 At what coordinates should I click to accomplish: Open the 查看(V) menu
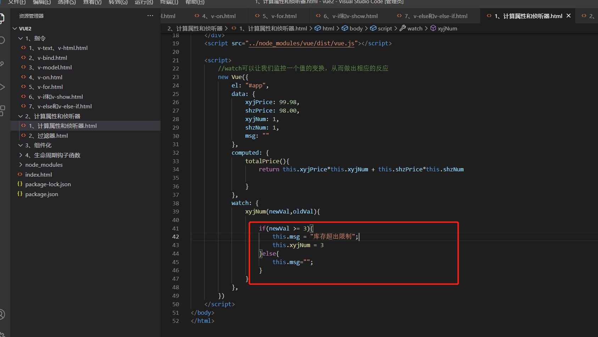[x=92, y=2]
